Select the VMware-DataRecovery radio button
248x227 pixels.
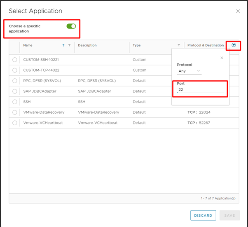pyautogui.click(x=15, y=112)
